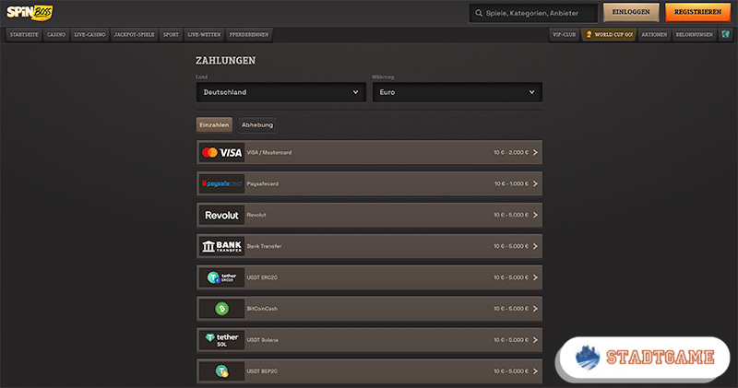
Task: Open the language flag icon
Action: tap(725, 34)
